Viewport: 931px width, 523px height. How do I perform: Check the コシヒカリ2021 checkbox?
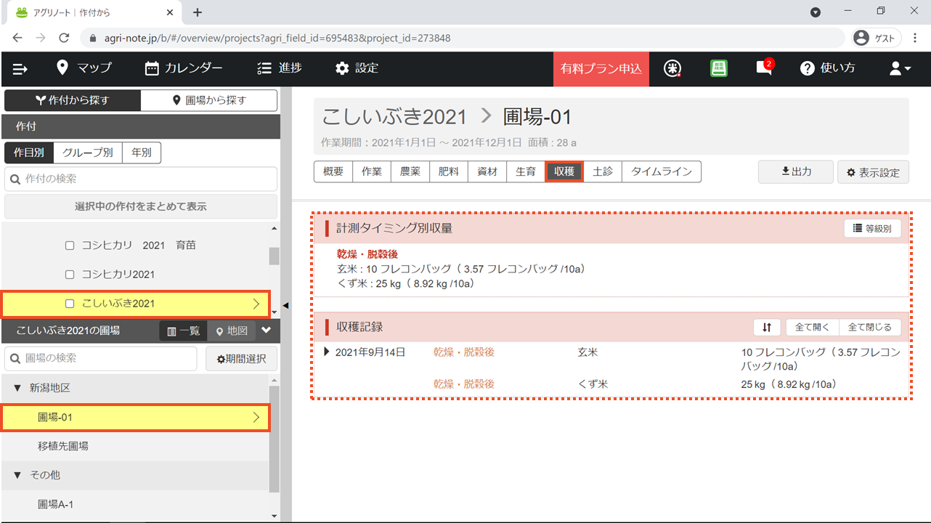pos(70,275)
